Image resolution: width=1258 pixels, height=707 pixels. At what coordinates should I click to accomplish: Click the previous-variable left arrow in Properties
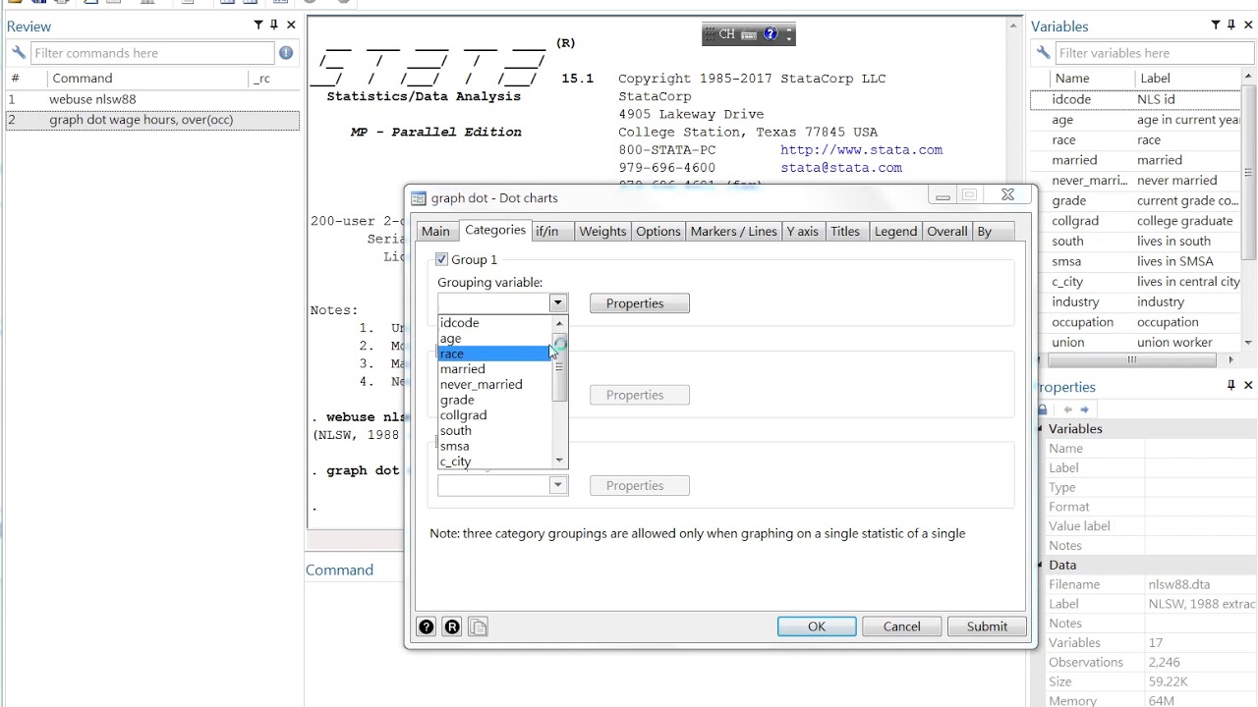pyautogui.click(x=1068, y=409)
